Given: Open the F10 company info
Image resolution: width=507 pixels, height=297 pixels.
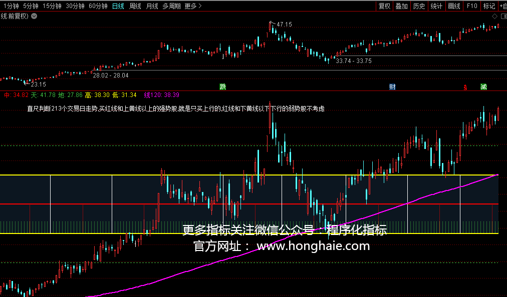Looking at the screenshot, I should pyautogui.click(x=471, y=6).
